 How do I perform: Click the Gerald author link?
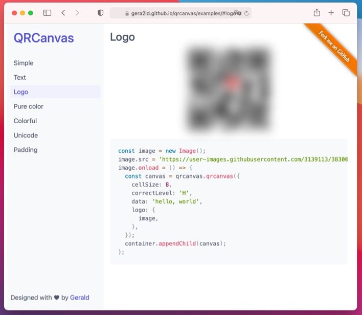79,298
